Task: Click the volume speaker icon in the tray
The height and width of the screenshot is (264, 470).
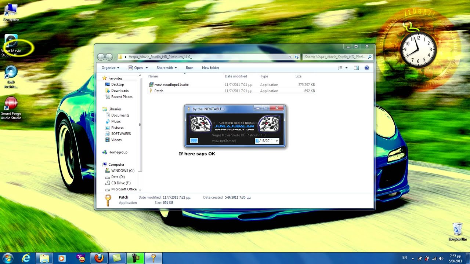Action: 441,258
